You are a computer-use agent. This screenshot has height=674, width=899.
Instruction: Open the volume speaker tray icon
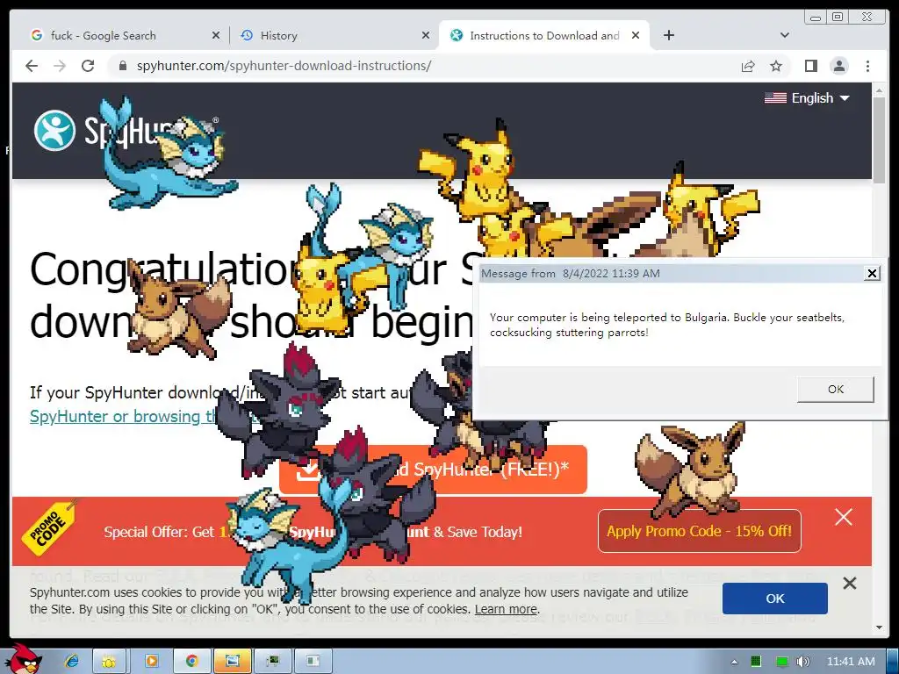[x=803, y=662]
